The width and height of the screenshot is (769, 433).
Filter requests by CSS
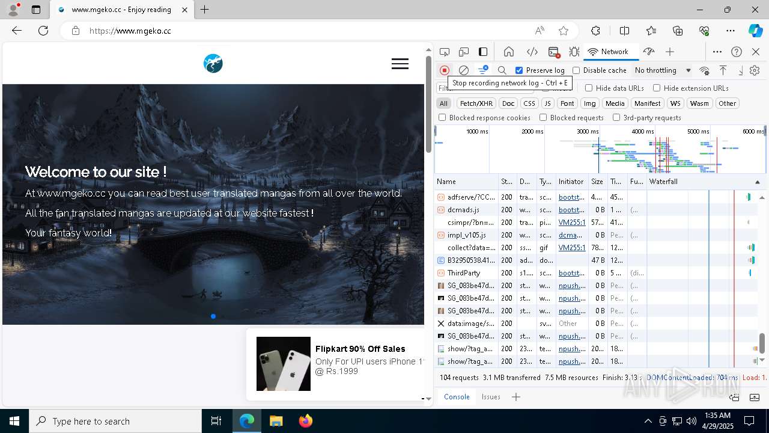(x=529, y=103)
